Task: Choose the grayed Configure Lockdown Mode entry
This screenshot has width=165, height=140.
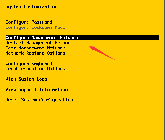Action: coord(35,27)
